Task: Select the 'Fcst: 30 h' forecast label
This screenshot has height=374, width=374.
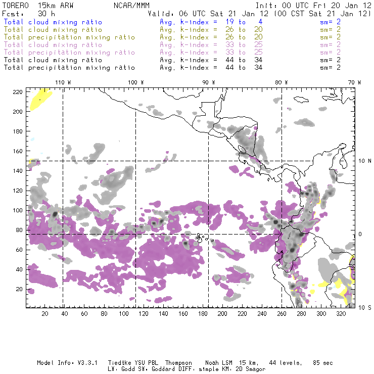Action: point(29,14)
